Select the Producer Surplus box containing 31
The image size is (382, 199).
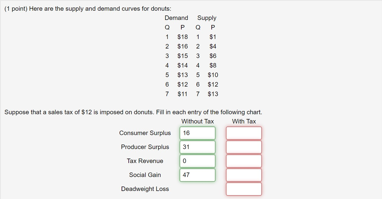[197, 147]
